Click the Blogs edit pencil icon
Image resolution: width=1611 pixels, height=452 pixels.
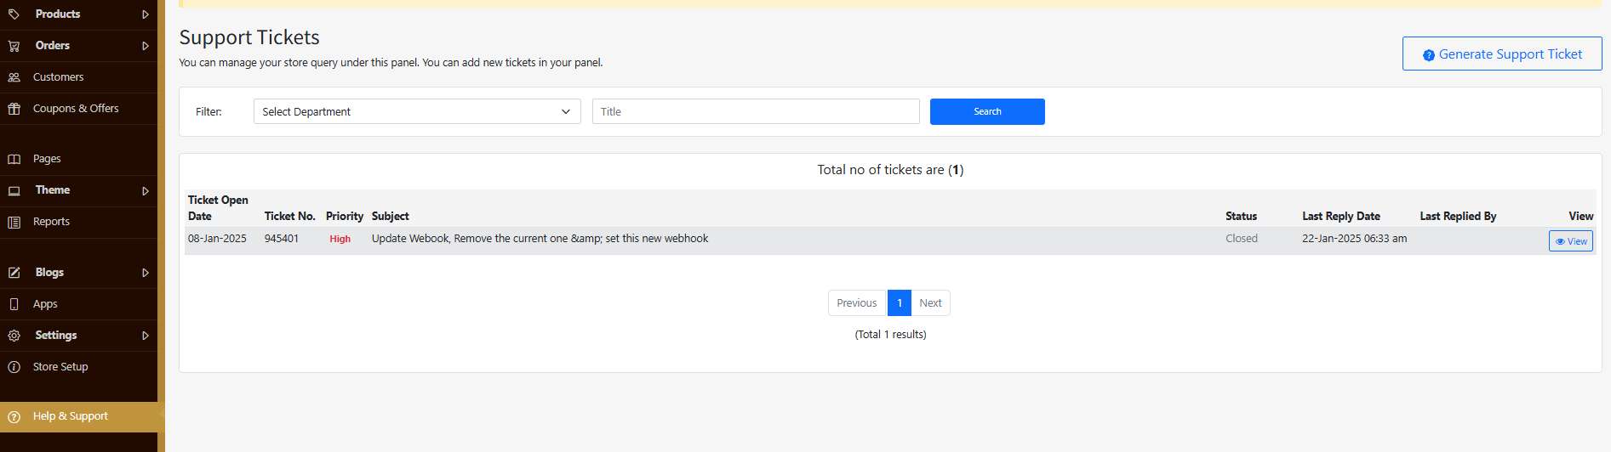click(14, 273)
